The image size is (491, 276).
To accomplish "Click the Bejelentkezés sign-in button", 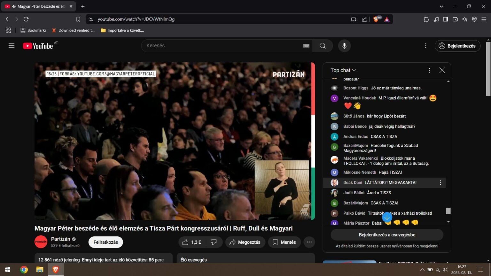I will coord(457,46).
